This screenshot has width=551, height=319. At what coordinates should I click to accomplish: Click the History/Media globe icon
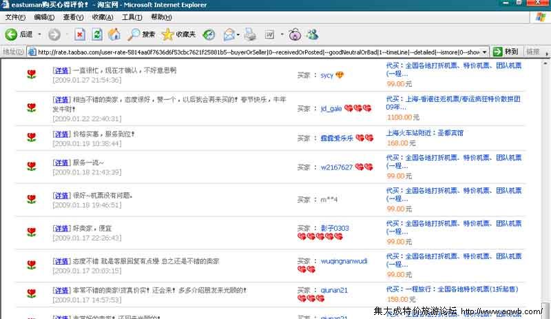tap(209, 34)
